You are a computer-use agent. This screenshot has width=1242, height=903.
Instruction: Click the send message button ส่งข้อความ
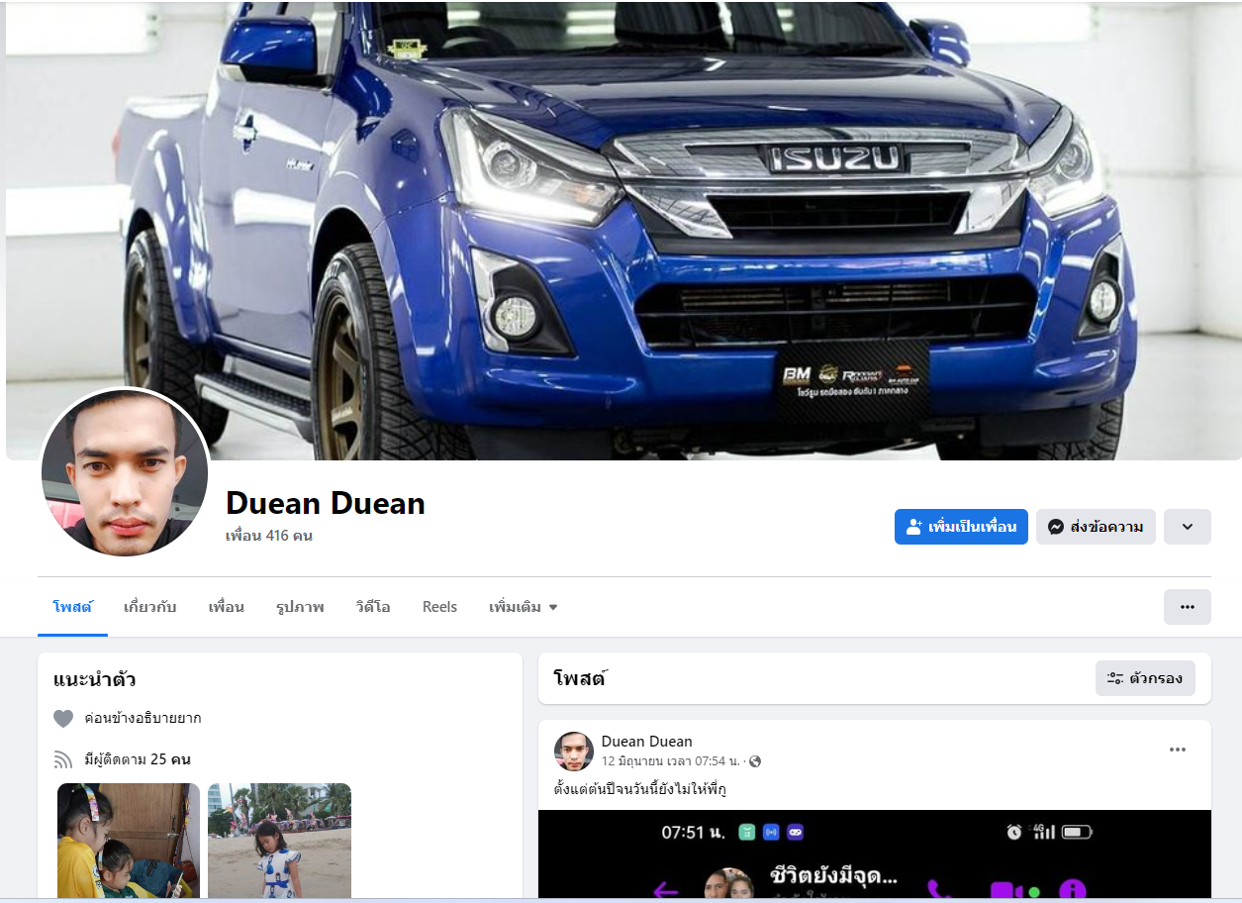[1096, 527]
